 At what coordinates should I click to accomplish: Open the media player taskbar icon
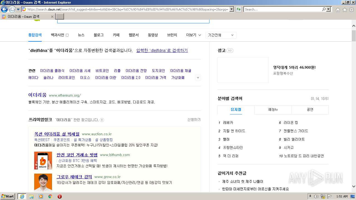click(41, 196)
